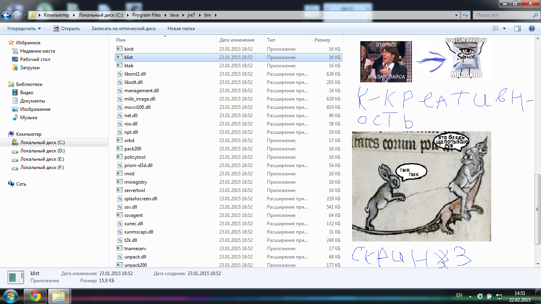This screenshot has height=304, width=541.
Task: Click the orbd application icon
Action: (120, 141)
